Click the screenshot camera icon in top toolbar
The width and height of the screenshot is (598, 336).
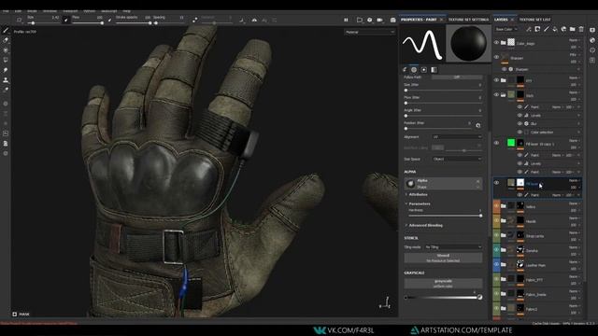[392, 20]
